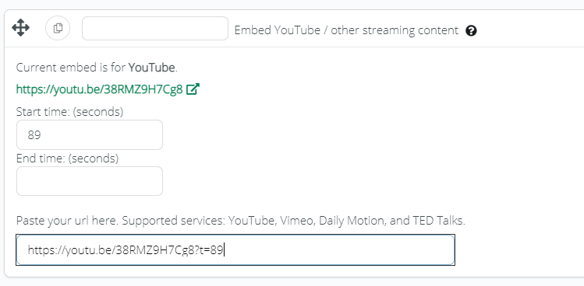
Task: Open the help question mark icon
Action: tap(471, 30)
